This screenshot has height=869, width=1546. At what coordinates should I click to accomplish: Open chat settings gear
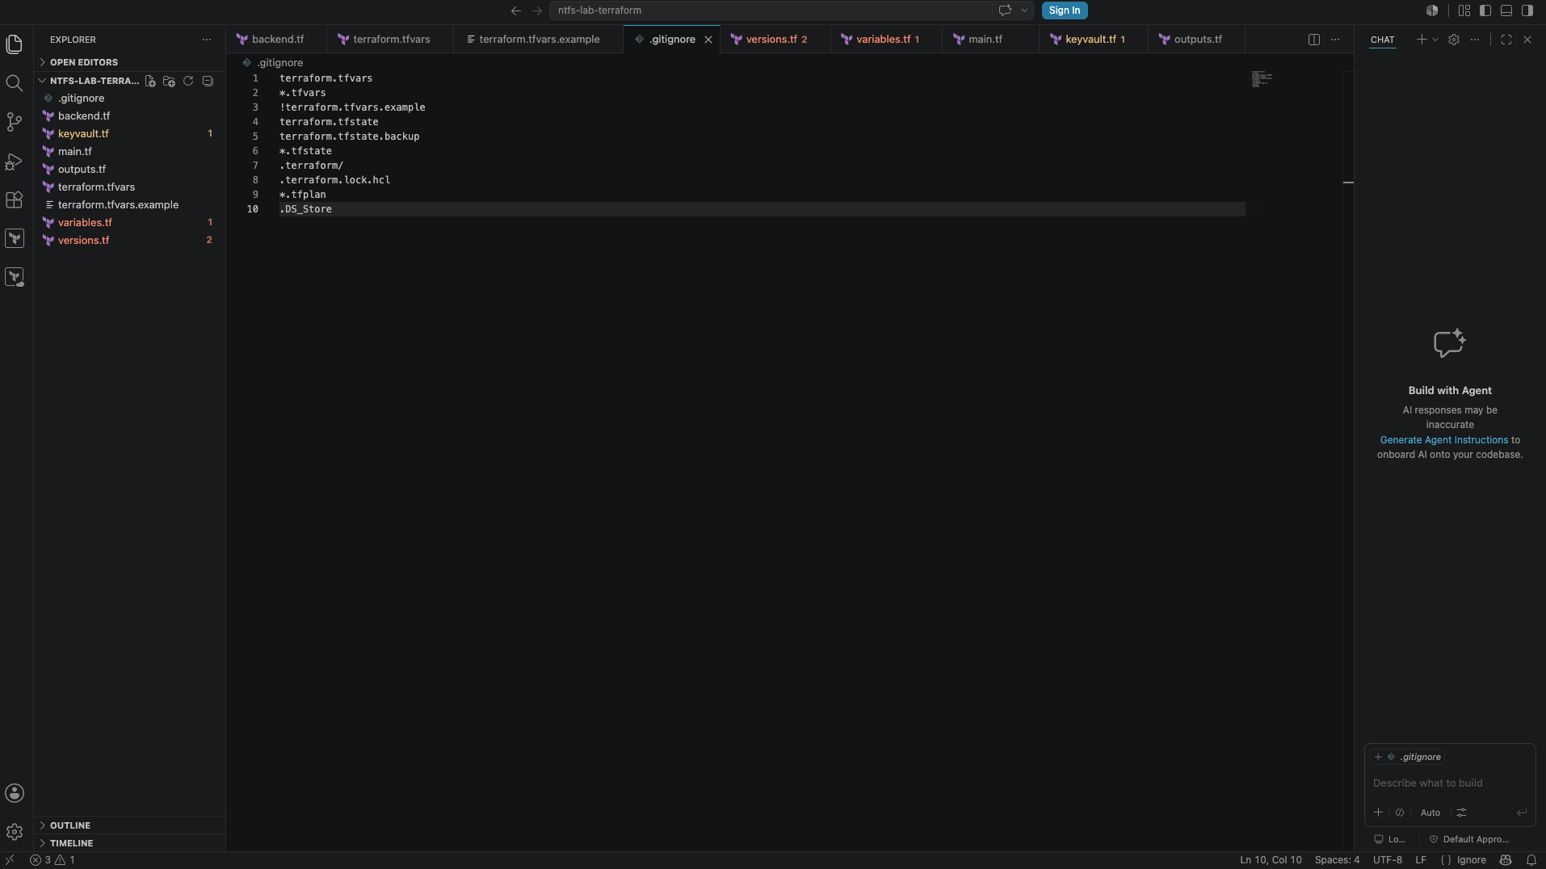[x=1454, y=40]
